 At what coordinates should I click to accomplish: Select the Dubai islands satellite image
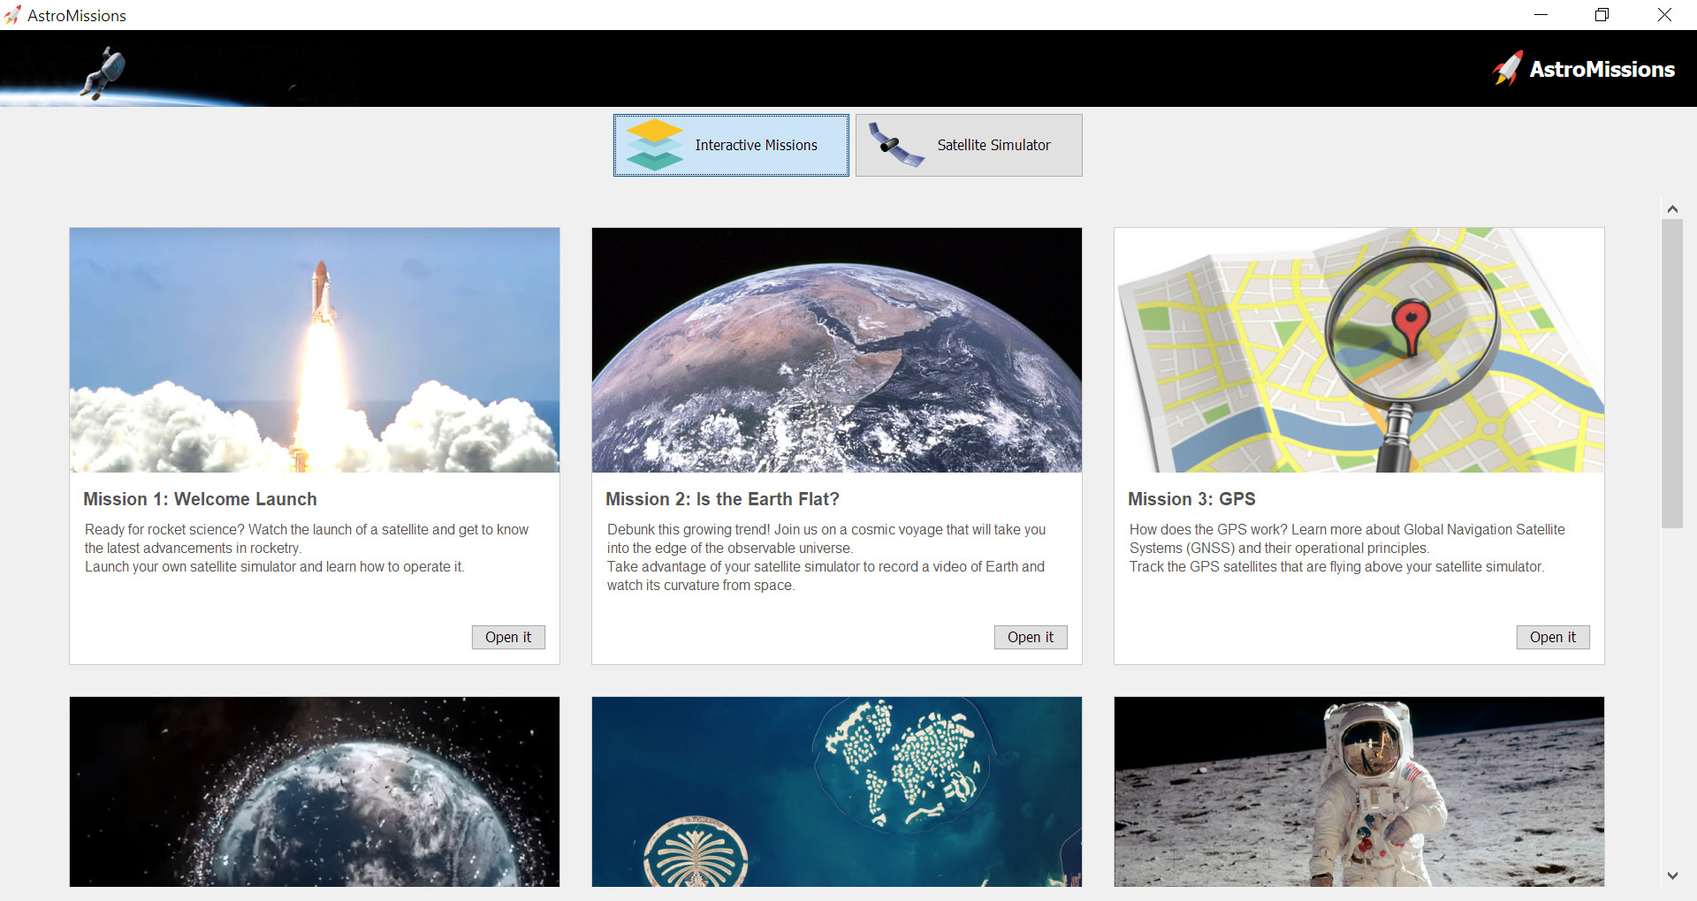point(837,791)
